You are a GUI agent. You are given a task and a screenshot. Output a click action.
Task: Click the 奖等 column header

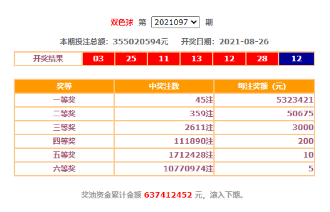point(64,86)
